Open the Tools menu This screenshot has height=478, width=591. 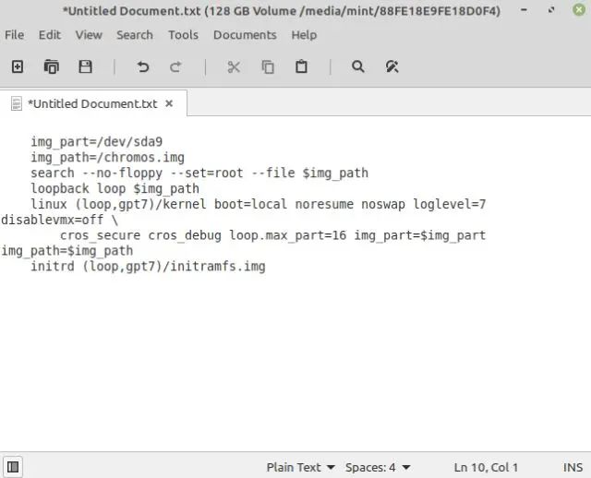183,35
